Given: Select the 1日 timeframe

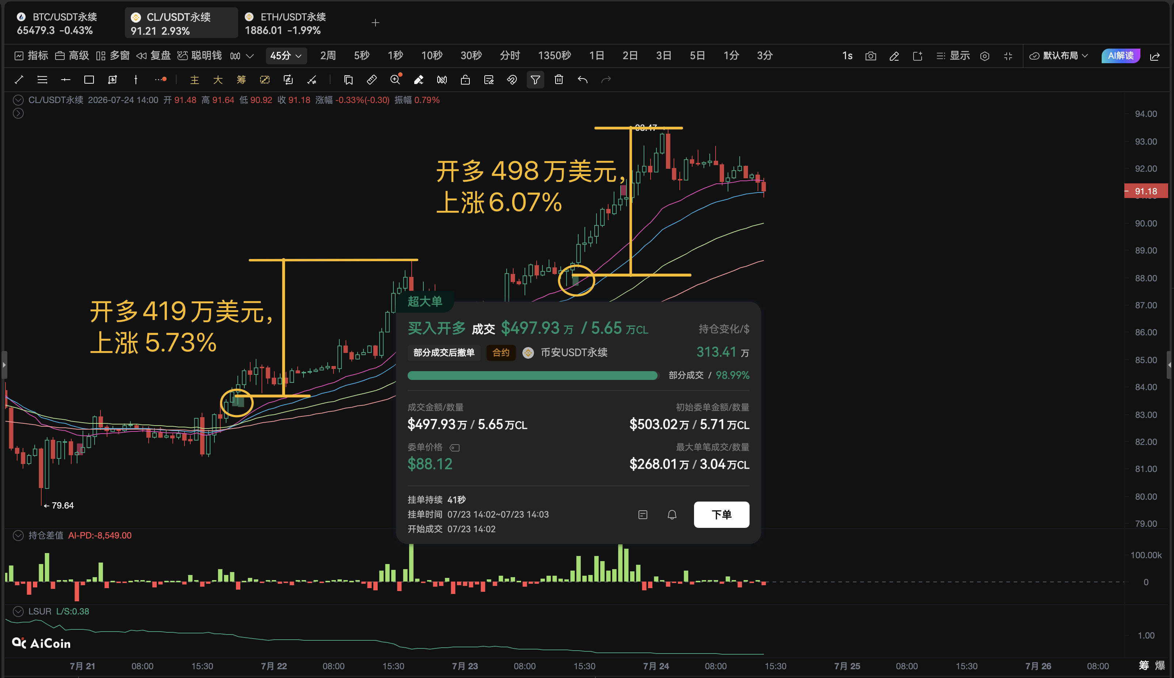Looking at the screenshot, I should [596, 56].
